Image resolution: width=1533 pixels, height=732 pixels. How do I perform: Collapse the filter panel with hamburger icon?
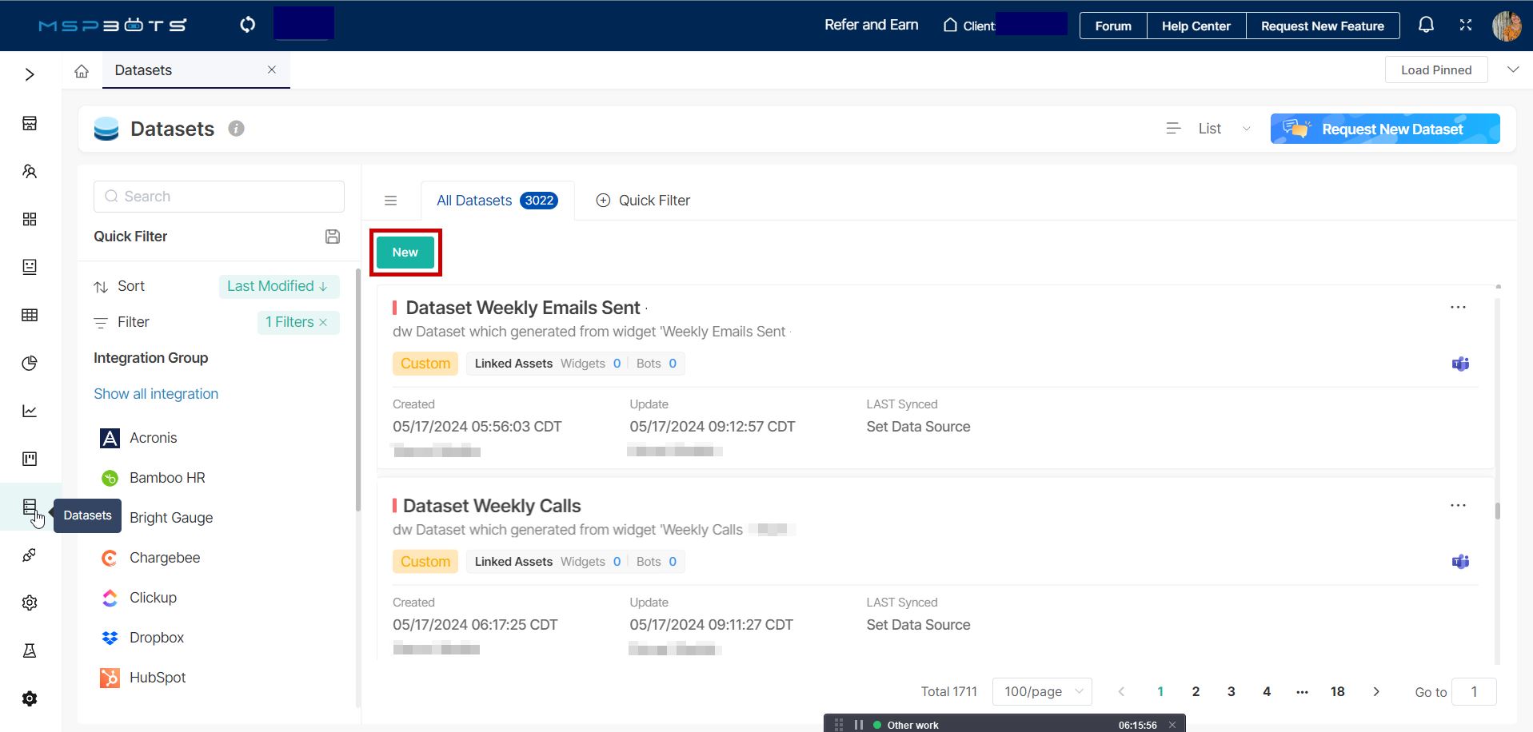390,201
